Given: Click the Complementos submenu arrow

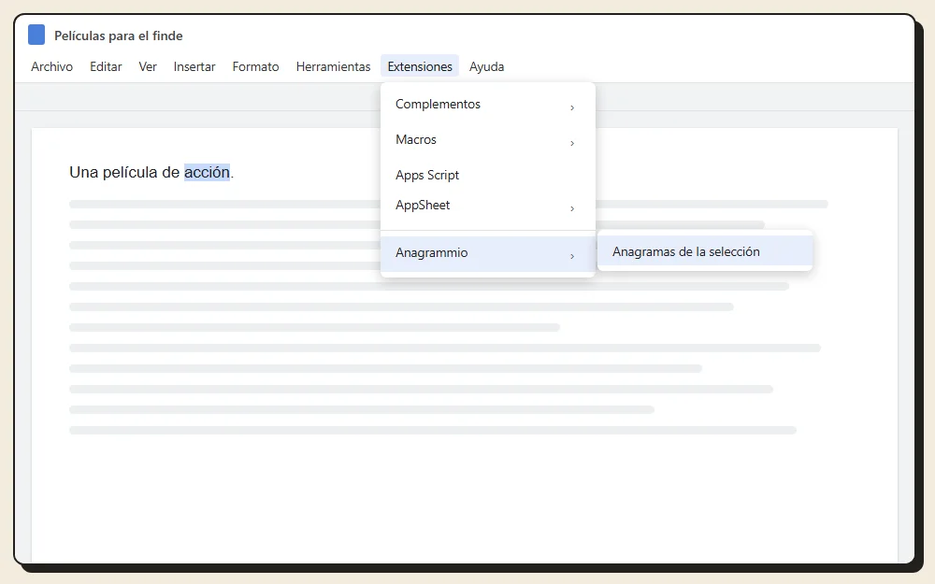Looking at the screenshot, I should point(572,107).
